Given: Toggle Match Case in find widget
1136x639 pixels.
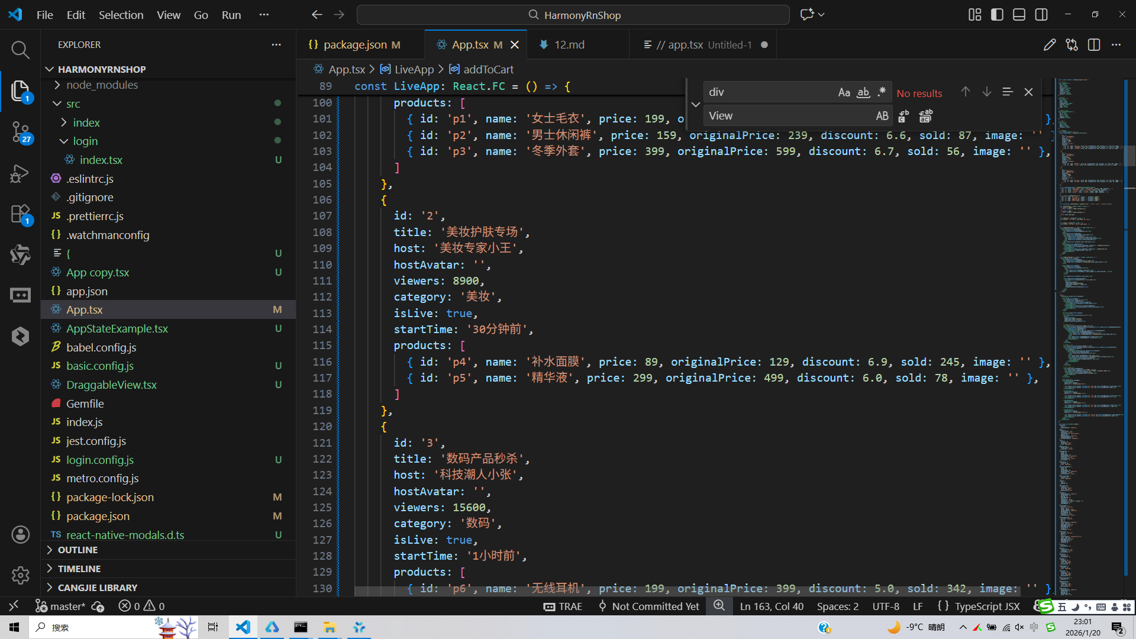Looking at the screenshot, I should [844, 92].
